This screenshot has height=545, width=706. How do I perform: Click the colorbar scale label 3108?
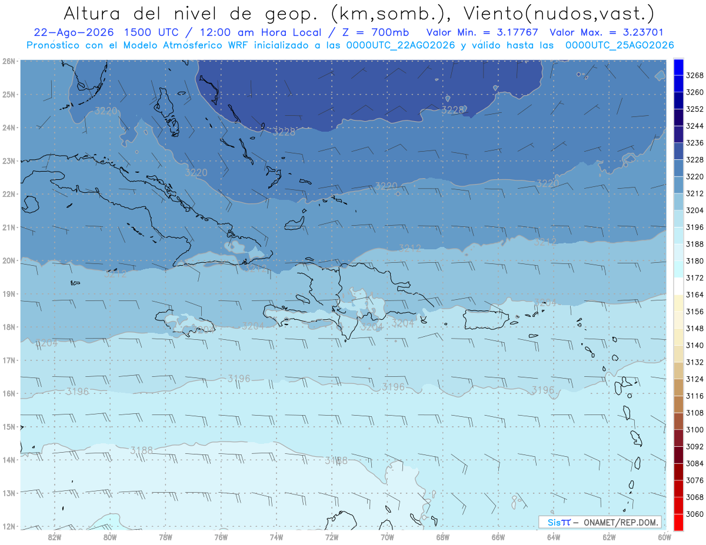695,413
